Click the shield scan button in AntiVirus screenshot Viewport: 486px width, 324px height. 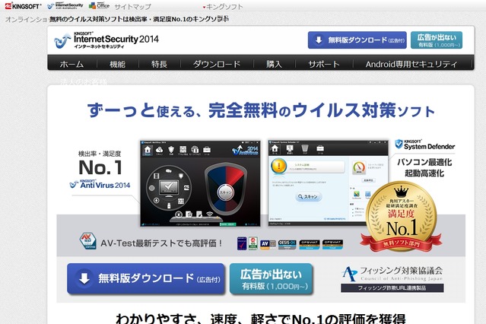pyautogui.click(x=226, y=192)
